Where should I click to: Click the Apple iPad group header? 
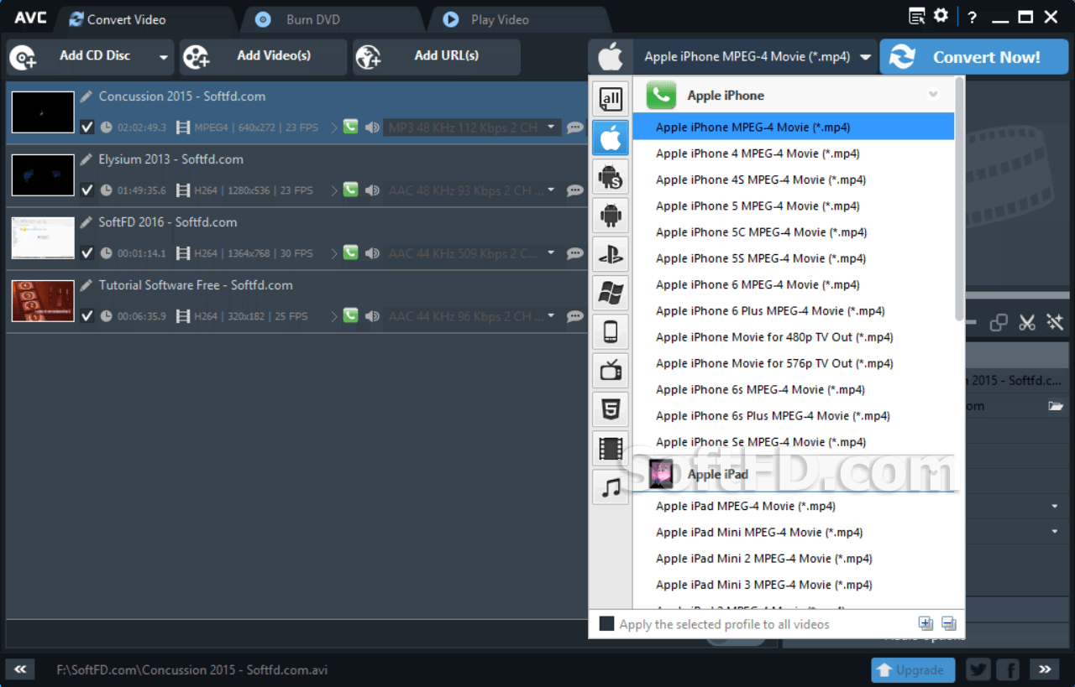(793, 474)
